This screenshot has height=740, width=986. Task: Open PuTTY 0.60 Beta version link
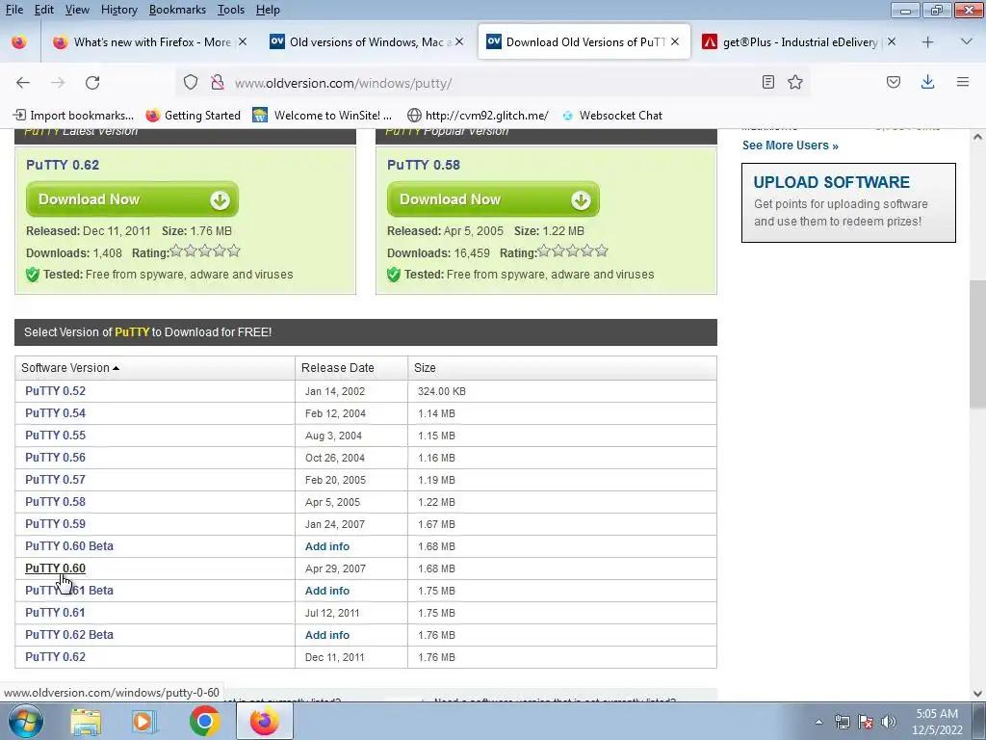click(x=69, y=546)
